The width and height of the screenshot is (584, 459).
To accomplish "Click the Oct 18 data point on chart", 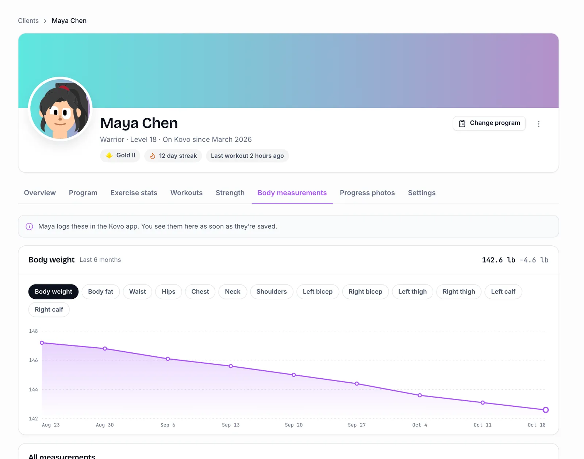I will (546, 410).
